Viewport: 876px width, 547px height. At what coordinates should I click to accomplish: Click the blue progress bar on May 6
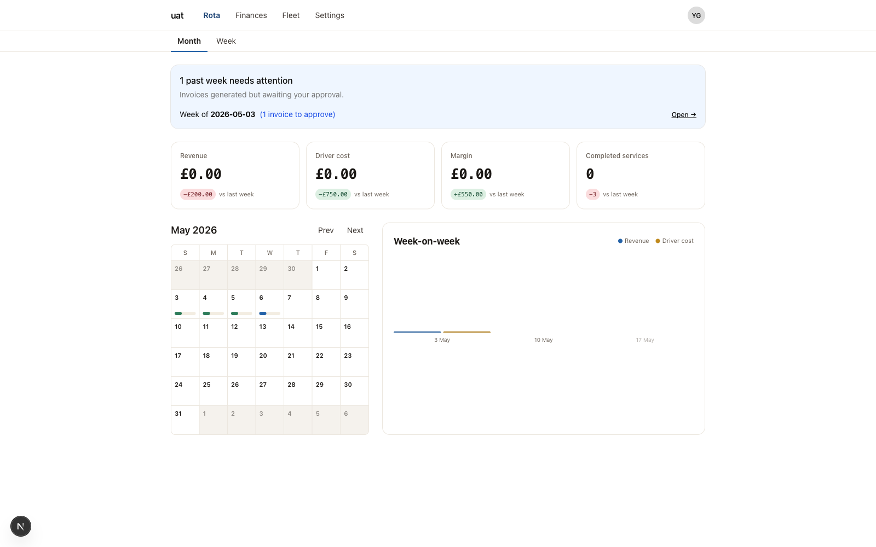269,313
